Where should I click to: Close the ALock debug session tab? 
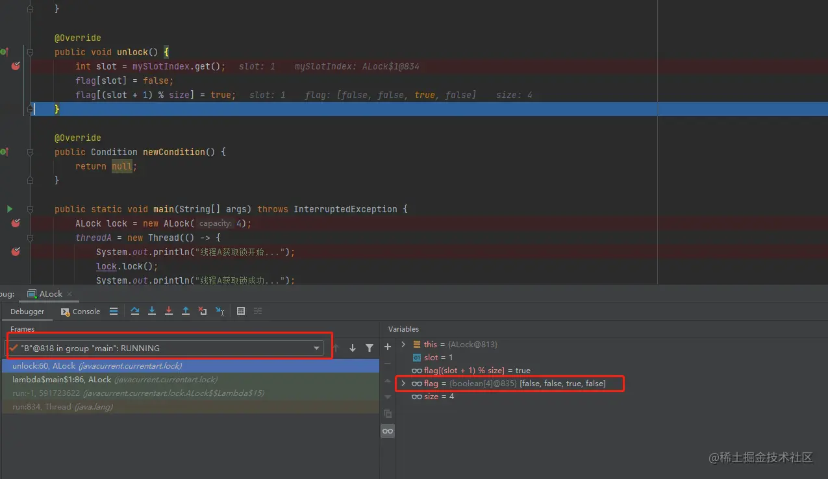pos(69,294)
